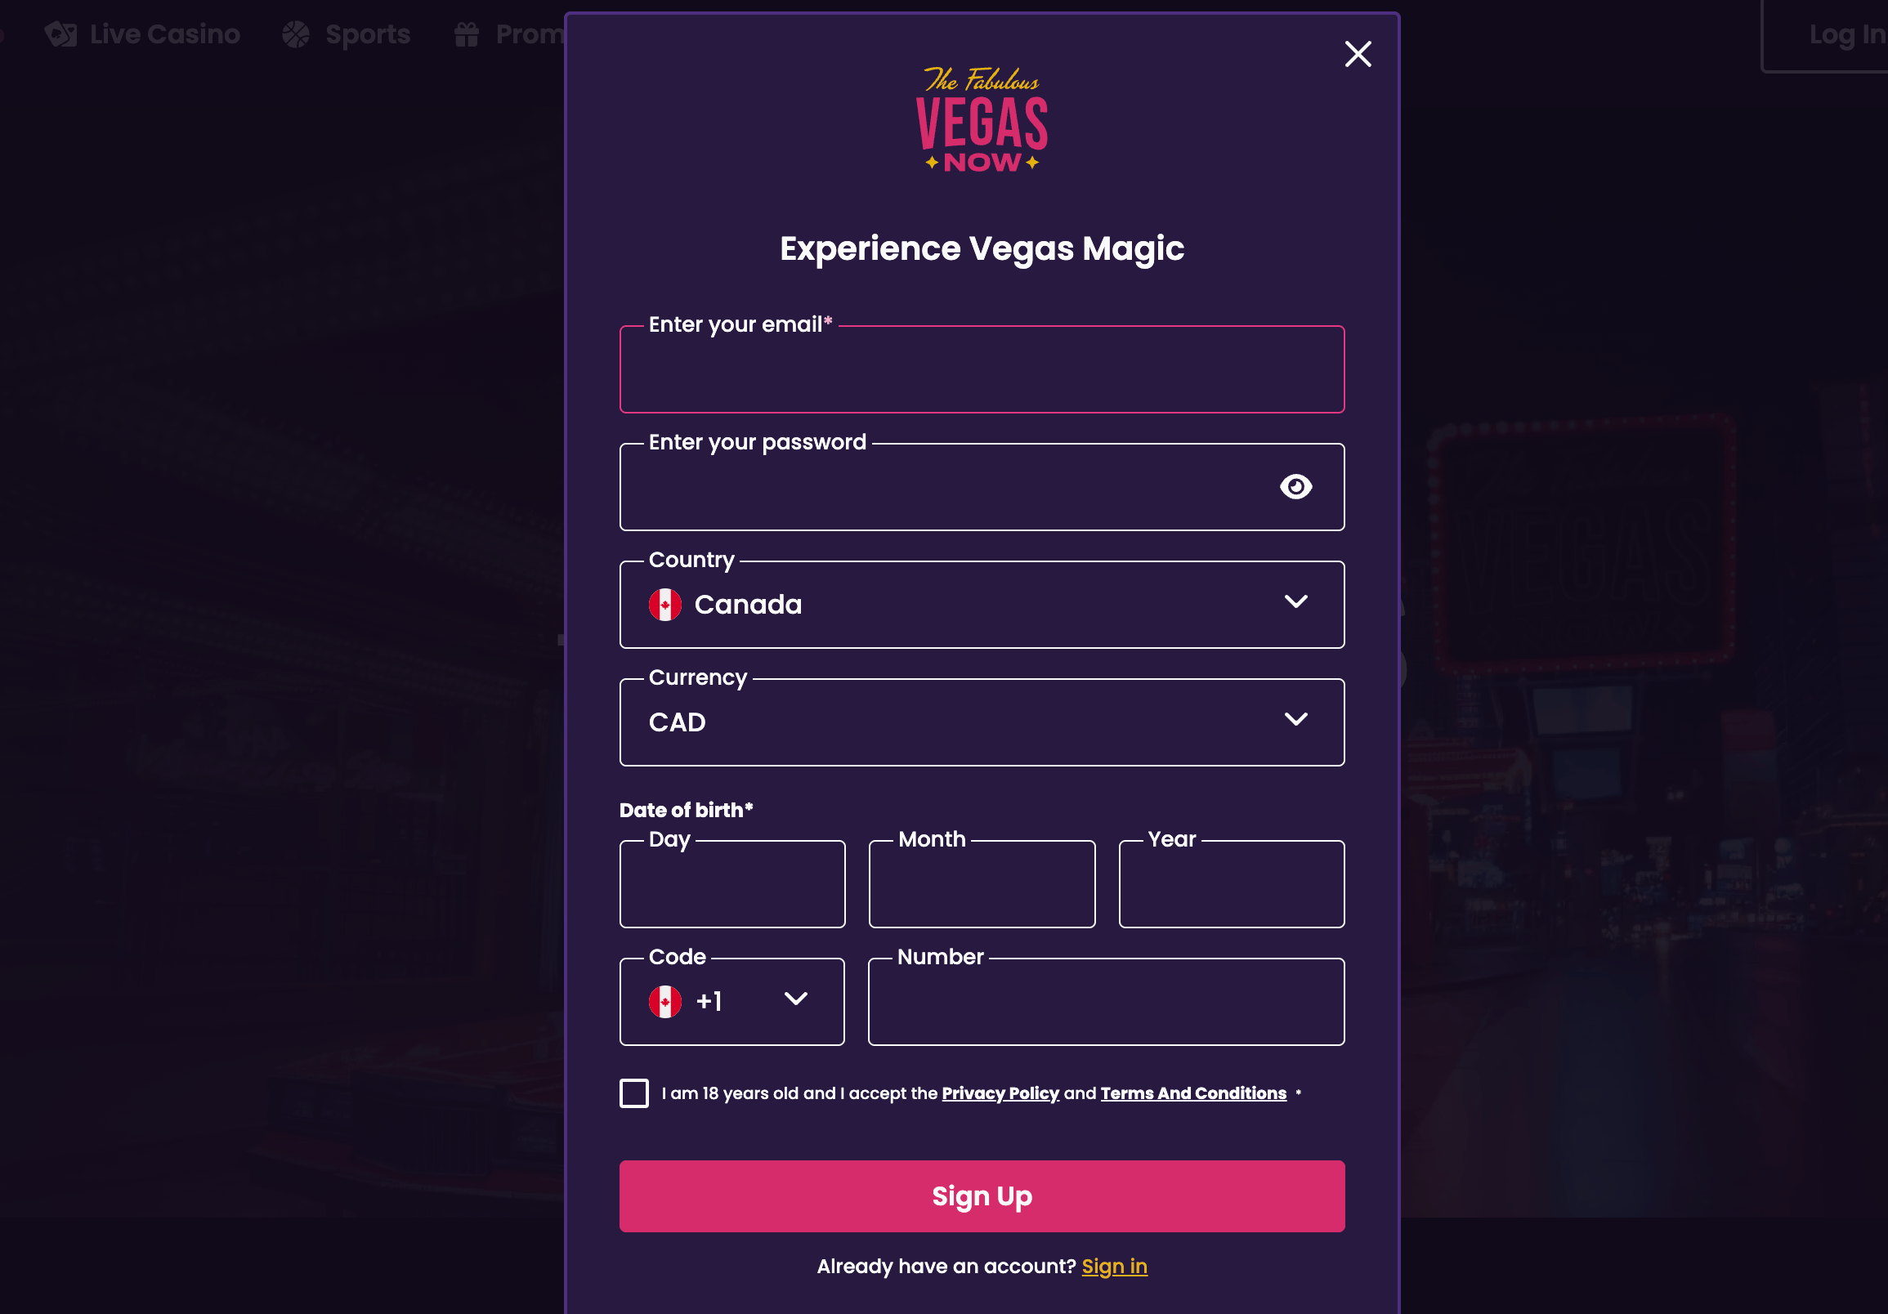The width and height of the screenshot is (1888, 1314).
Task: Open the Terms And Conditions link
Action: click(1193, 1093)
